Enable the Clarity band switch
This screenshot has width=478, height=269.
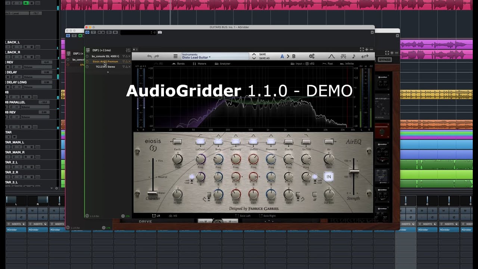pos(289,142)
